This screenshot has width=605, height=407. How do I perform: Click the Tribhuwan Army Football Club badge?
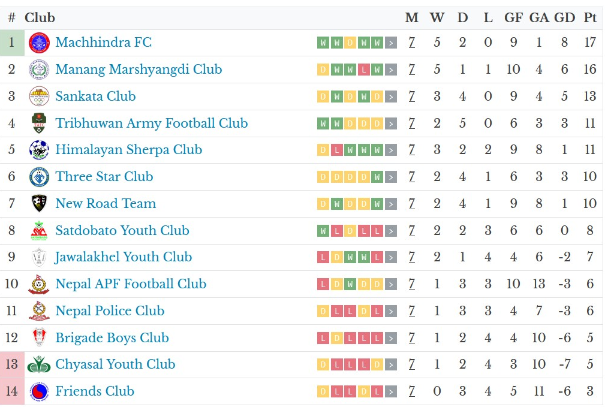(x=40, y=123)
